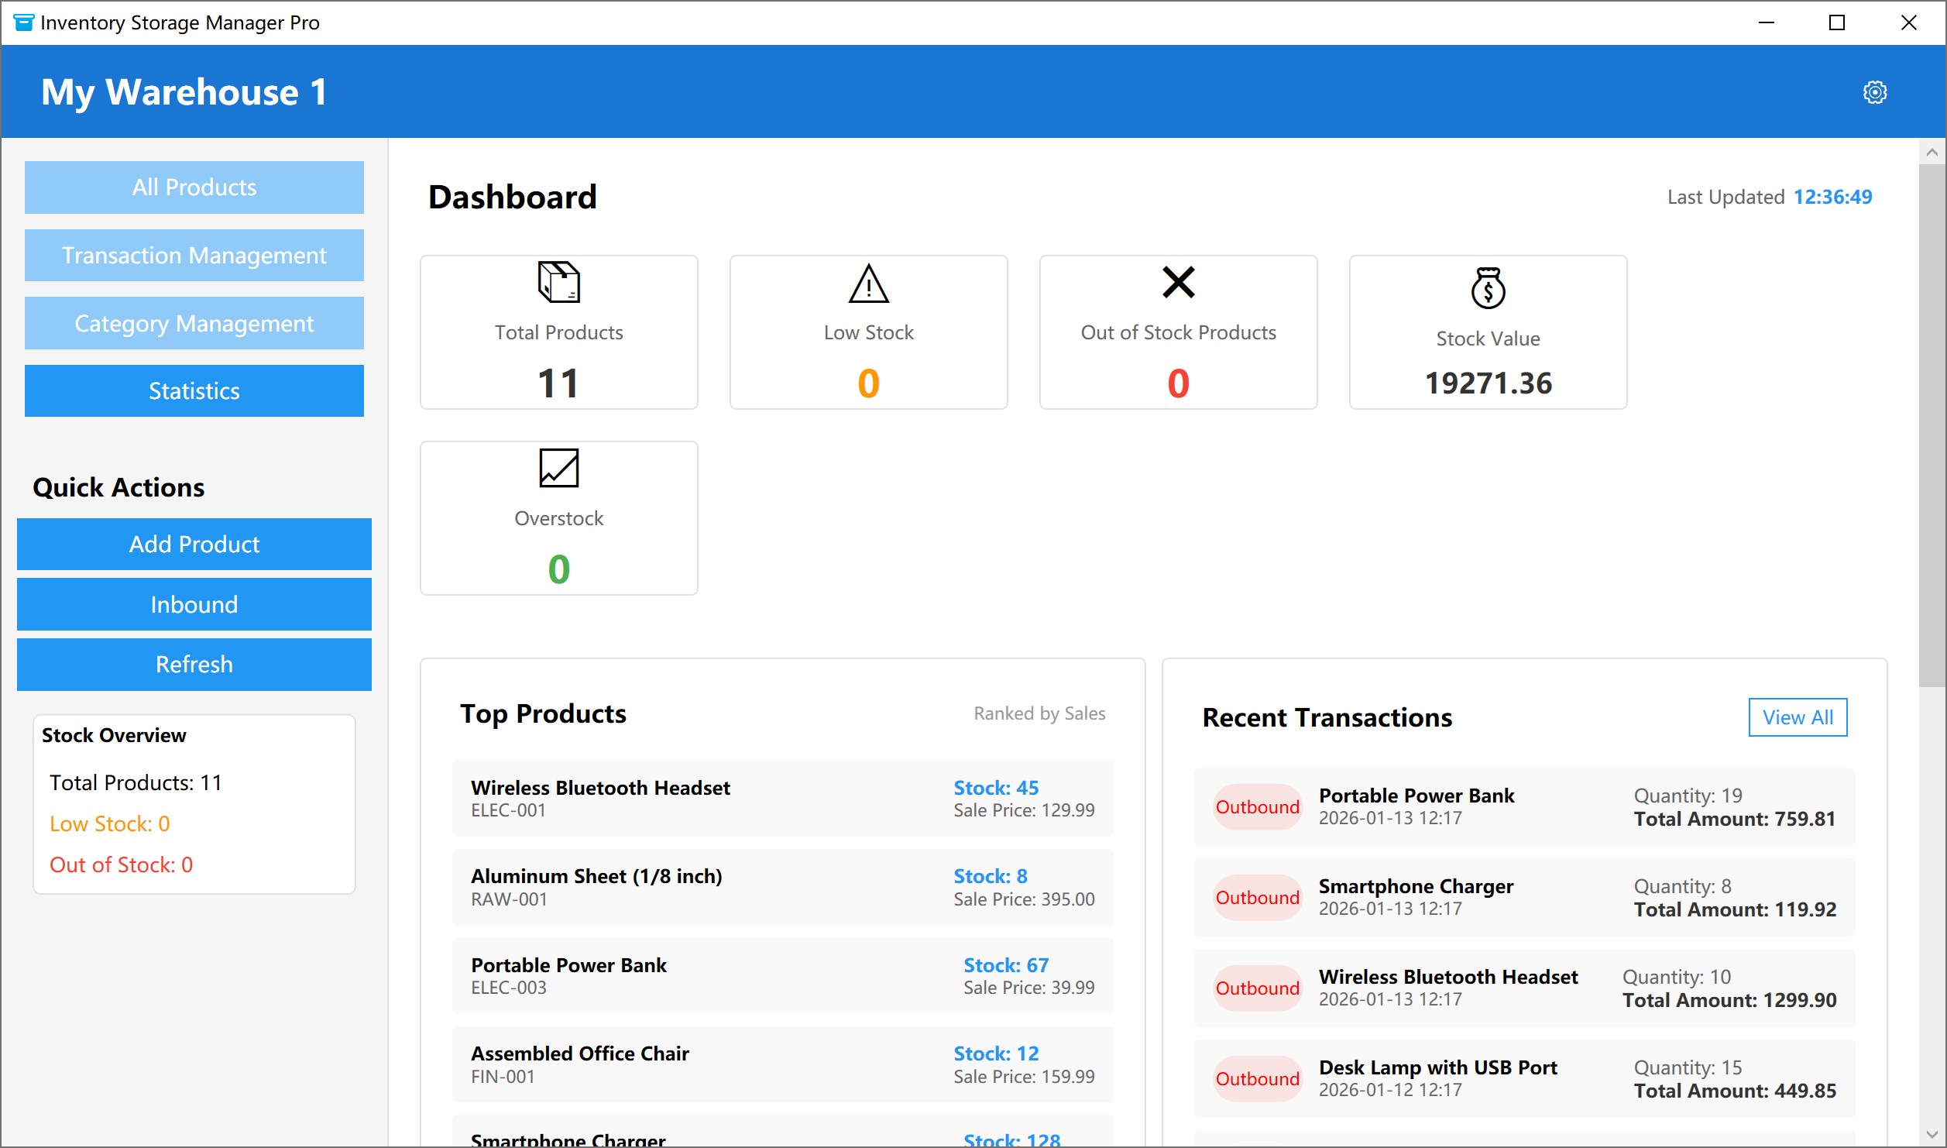Click the scrollbar down arrow

(1932, 1135)
